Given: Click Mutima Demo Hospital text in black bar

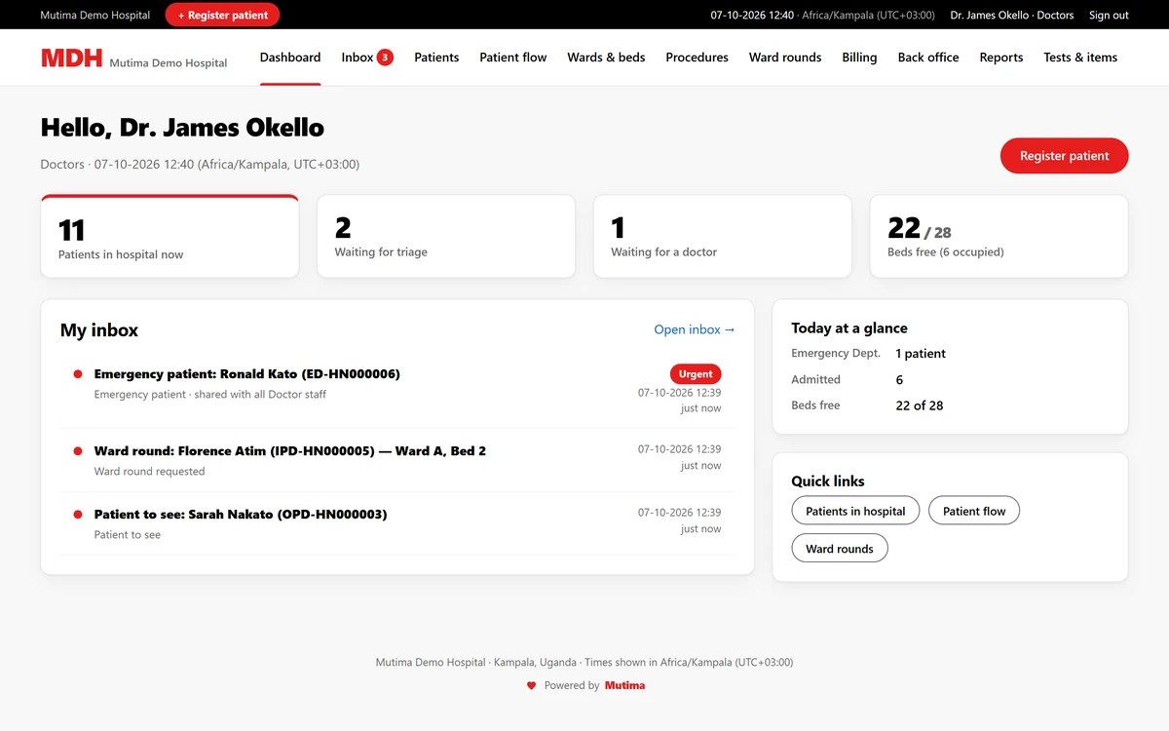Looking at the screenshot, I should click(x=95, y=15).
